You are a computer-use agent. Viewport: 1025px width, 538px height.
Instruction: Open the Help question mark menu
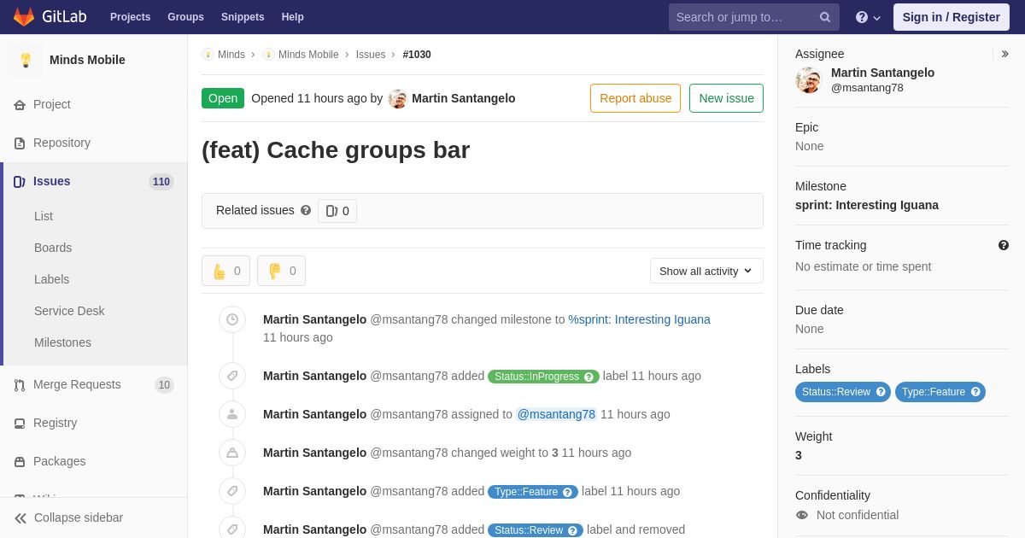click(x=868, y=17)
